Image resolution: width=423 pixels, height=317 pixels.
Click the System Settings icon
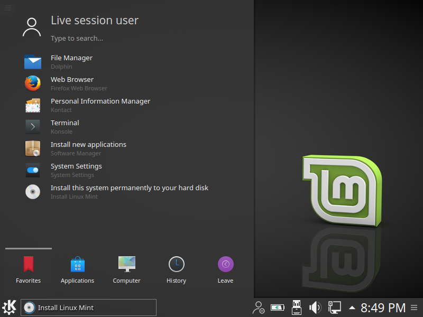click(x=33, y=170)
